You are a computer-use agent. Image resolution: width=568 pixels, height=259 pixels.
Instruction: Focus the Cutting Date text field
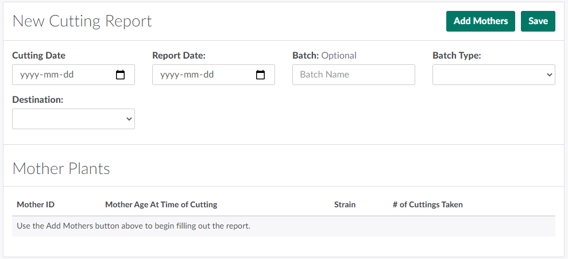point(57,75)
